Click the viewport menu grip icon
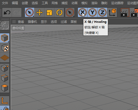This screenshot has width=138, height=110. (14, 22)
